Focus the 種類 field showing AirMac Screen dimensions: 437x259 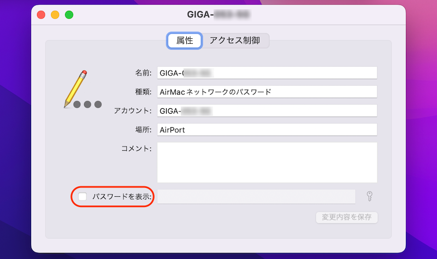tap(267, 92)
